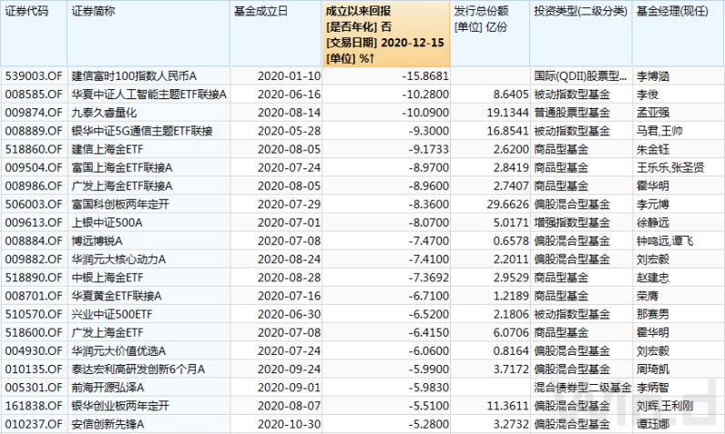Image resolution: width=725 pixels, height=434 pixels.
Task: Sort by the 成立以来回报 column header
Action: point(386,35)
